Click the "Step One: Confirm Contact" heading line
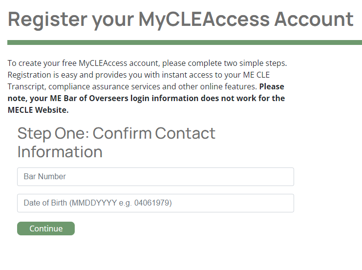Screen dimensions: 362x270 (x=116, y=133)
